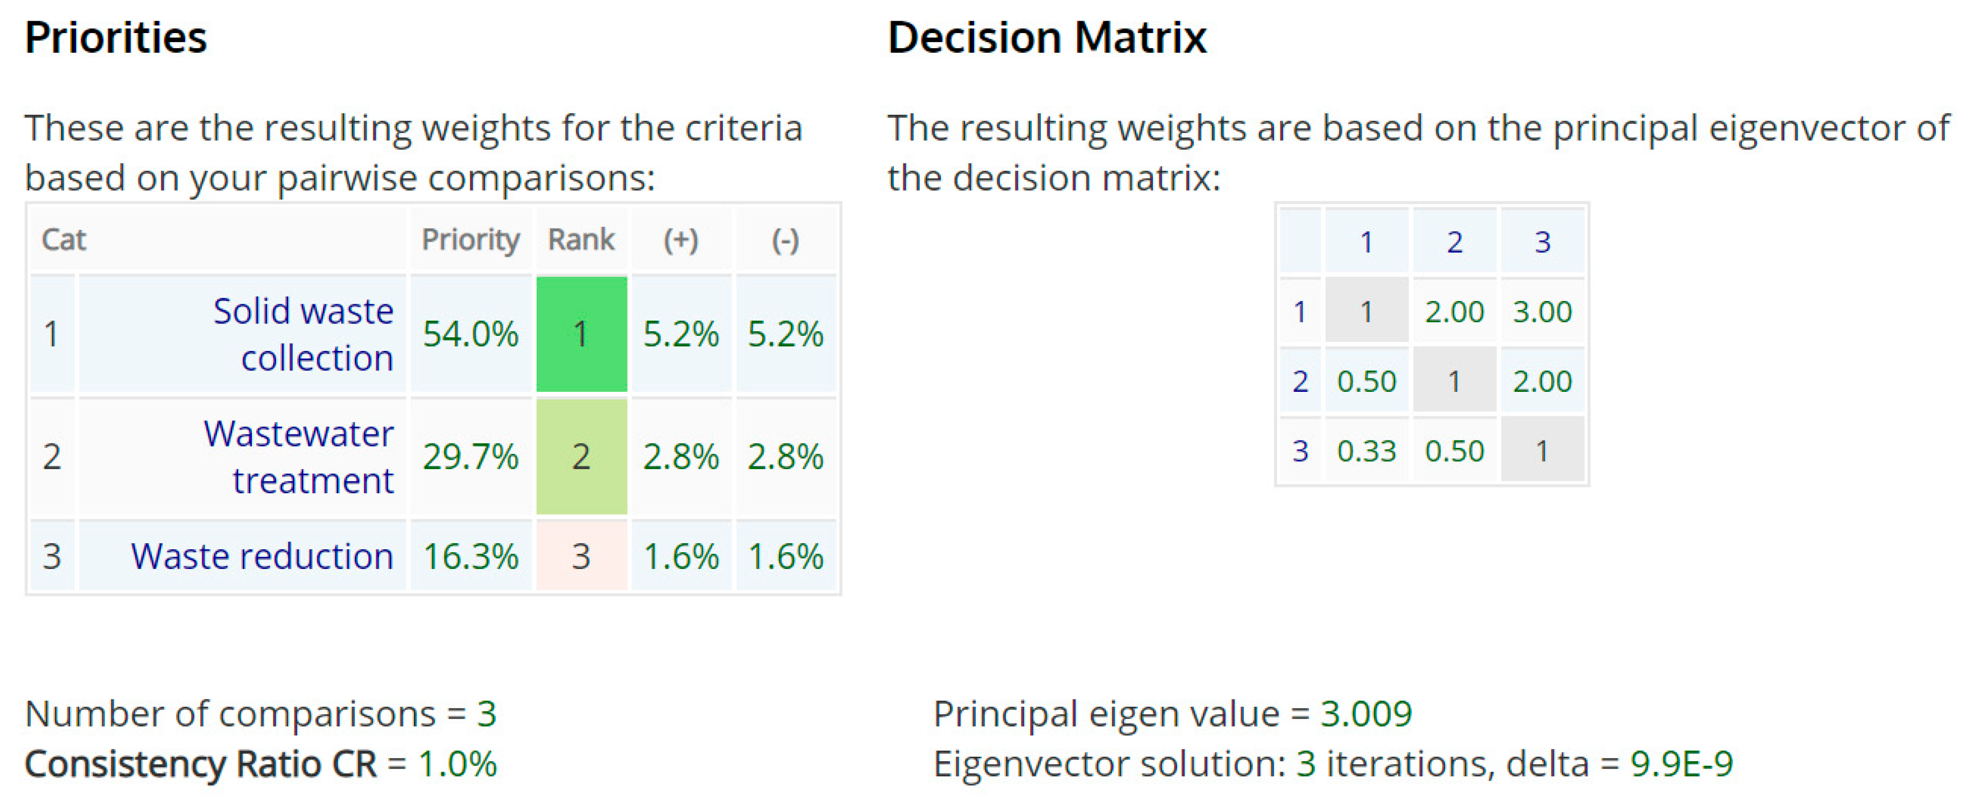Screen dimensions: 1965x801
Task: Click the 0.33 decision matrix cell
Action: [1366, 451]
